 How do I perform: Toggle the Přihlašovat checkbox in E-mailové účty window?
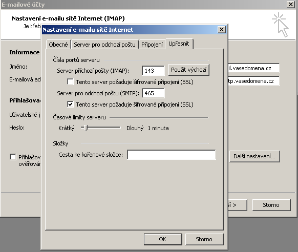click(13, 157)
